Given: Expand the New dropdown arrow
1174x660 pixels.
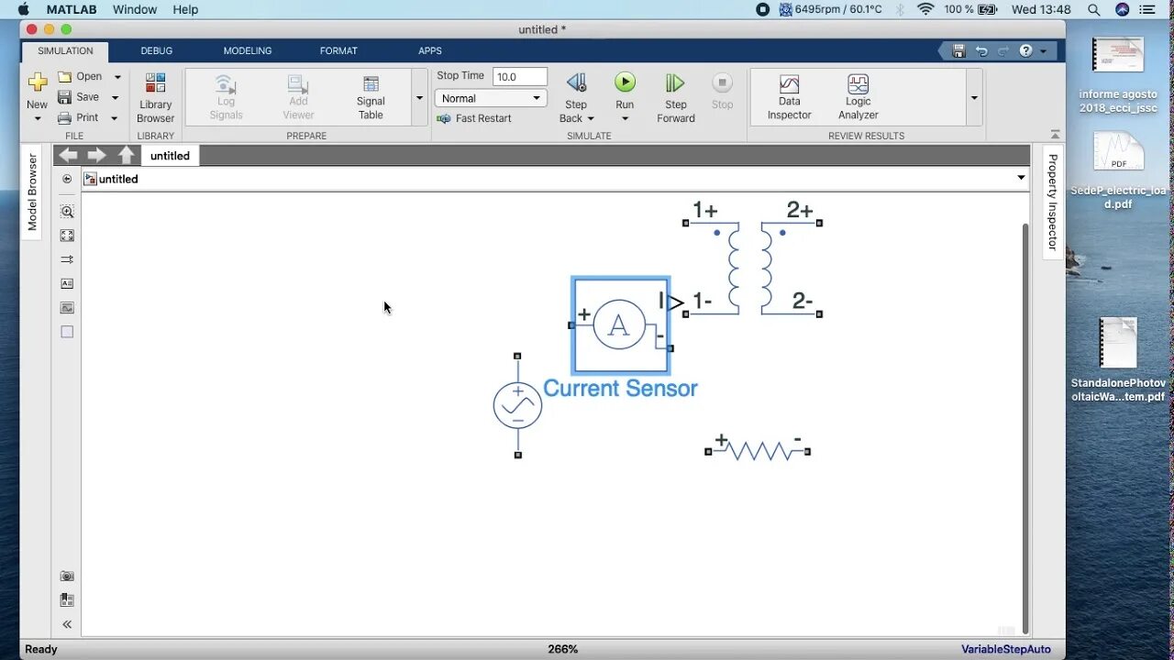Looking at the screenshot, I should (37, 119).
